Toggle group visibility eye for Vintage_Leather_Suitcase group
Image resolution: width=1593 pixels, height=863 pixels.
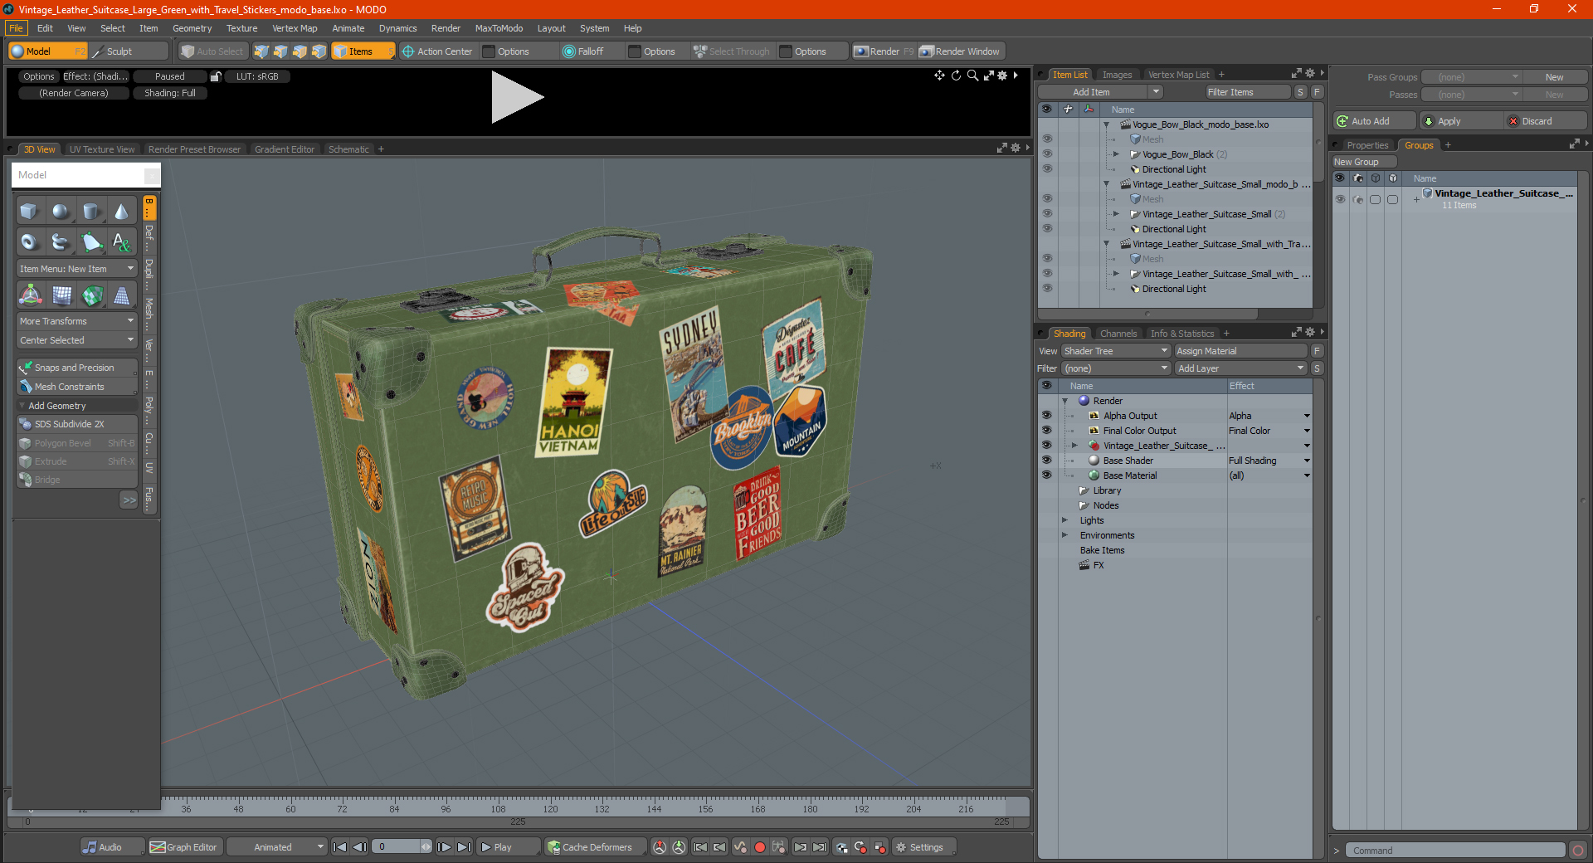[1340, 199]
